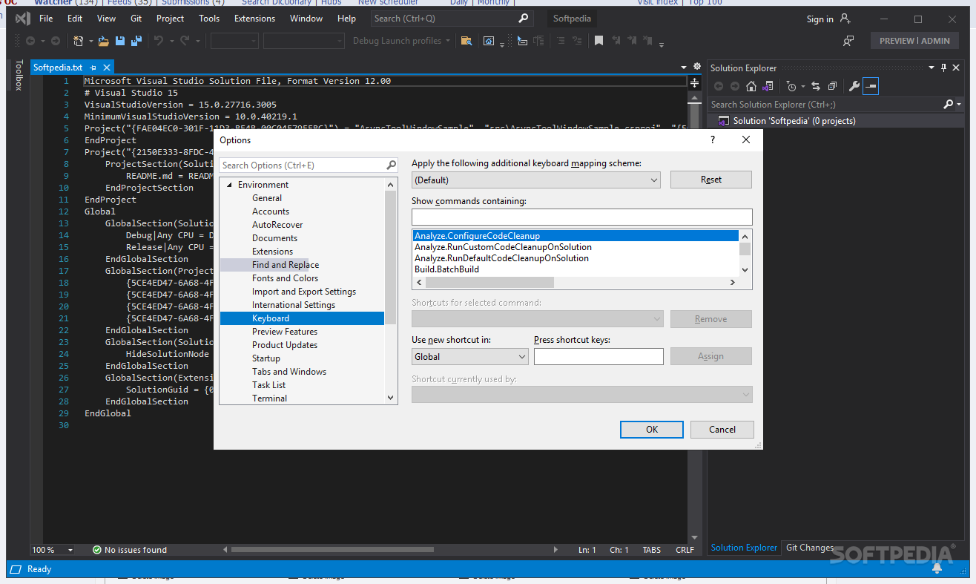Open Solution Explorer search options dropdown
976x584 pixels.
click(959, 105)
